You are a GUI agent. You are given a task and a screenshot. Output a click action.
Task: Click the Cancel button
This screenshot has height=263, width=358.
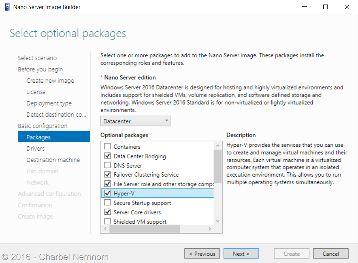331,254
